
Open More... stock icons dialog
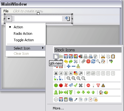tap(58, 108)
